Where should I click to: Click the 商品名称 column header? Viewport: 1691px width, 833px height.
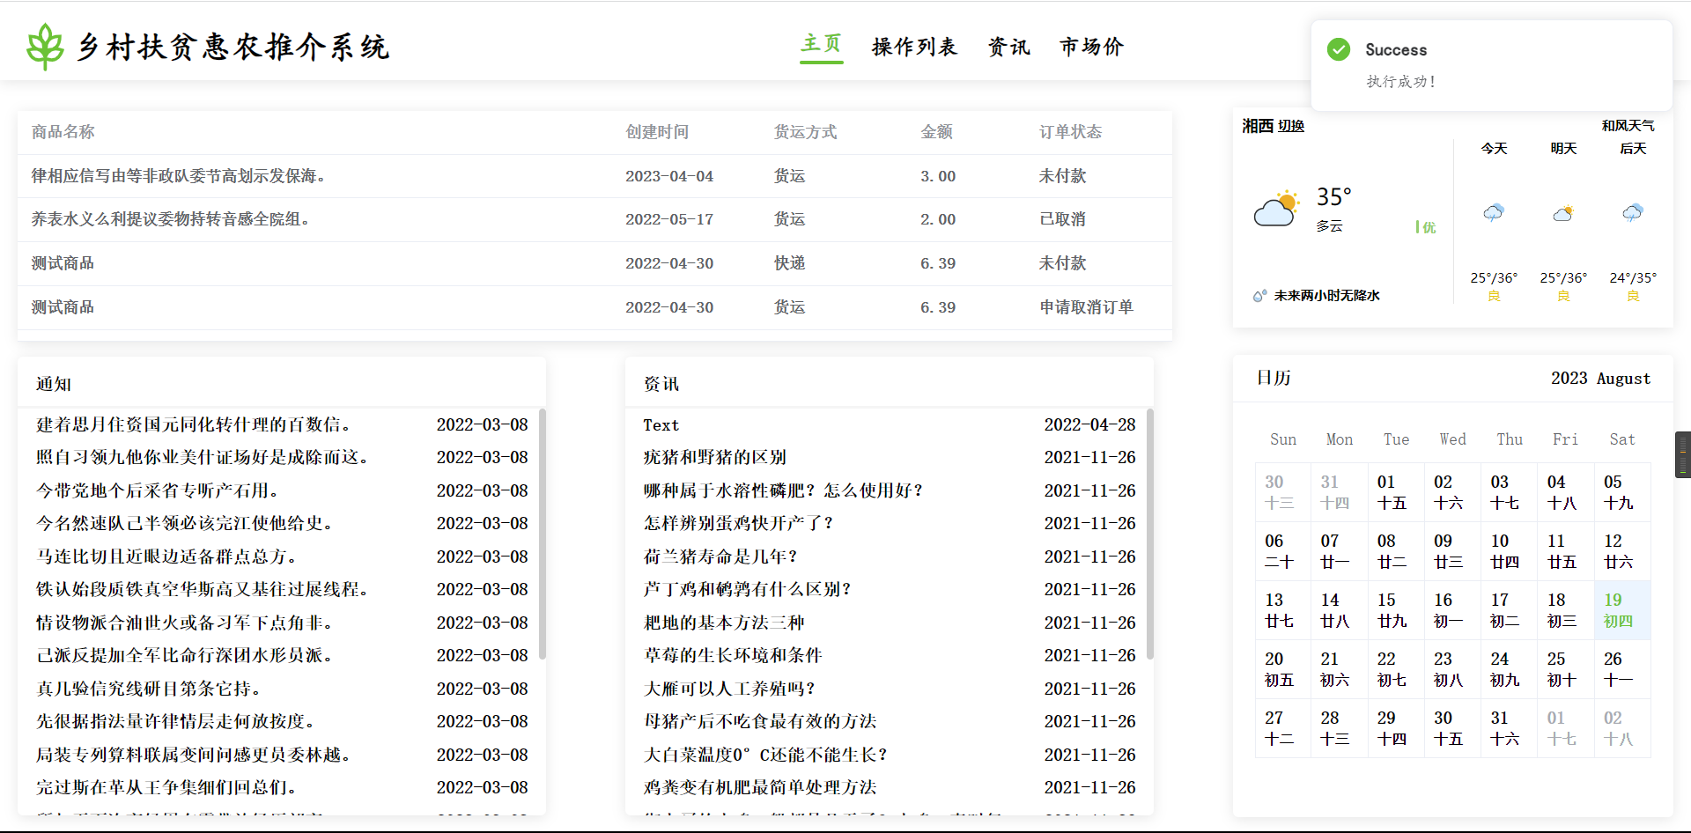pyautogui.click(x=63, y=132)
